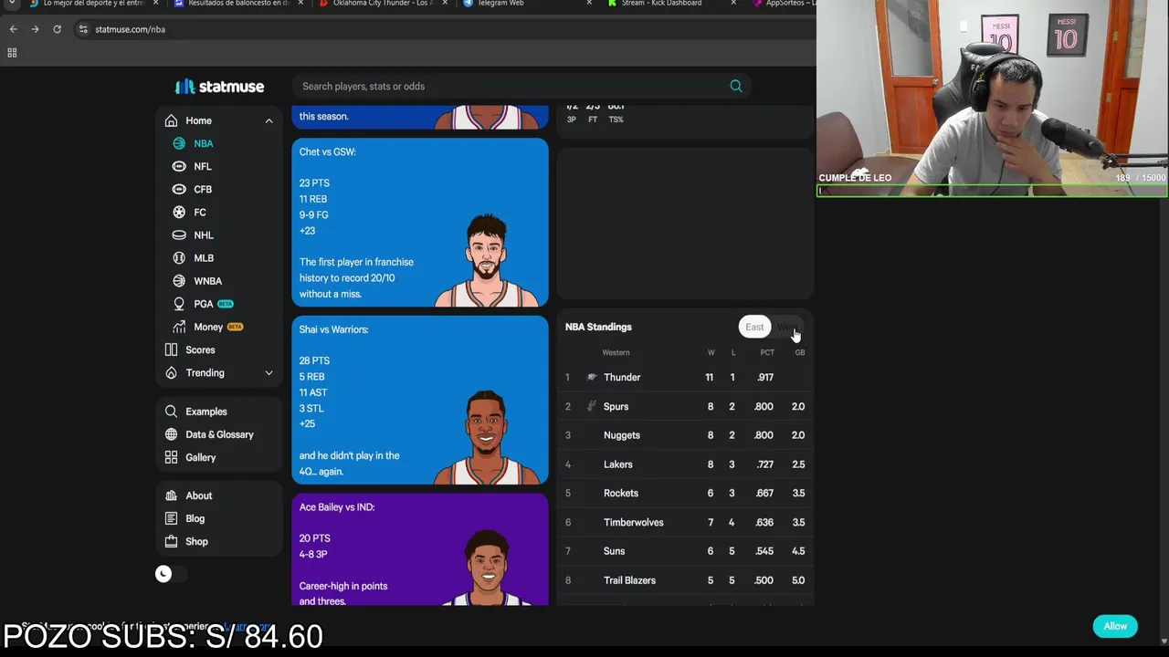This screenshot has width=1169, height=657.
Task: Switch to Resultados de baloncesto tab
Action: coord(237,4)
